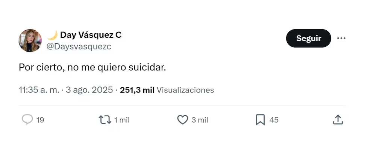Click the tweet text "Por cierto, no me quiero suicidar."

[x=92, y=68]
